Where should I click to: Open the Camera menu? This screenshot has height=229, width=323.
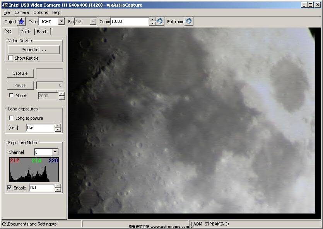coord(22,12)
